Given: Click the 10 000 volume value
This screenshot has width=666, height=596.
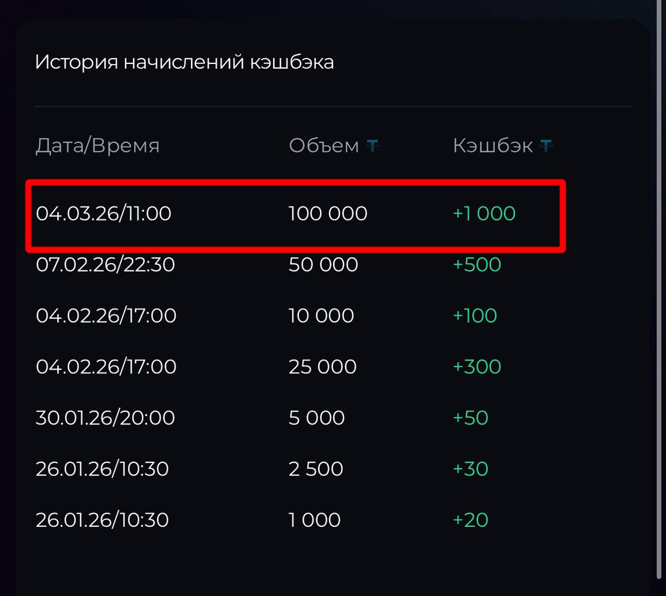Looking at the screenshot, I should [321, 315].
